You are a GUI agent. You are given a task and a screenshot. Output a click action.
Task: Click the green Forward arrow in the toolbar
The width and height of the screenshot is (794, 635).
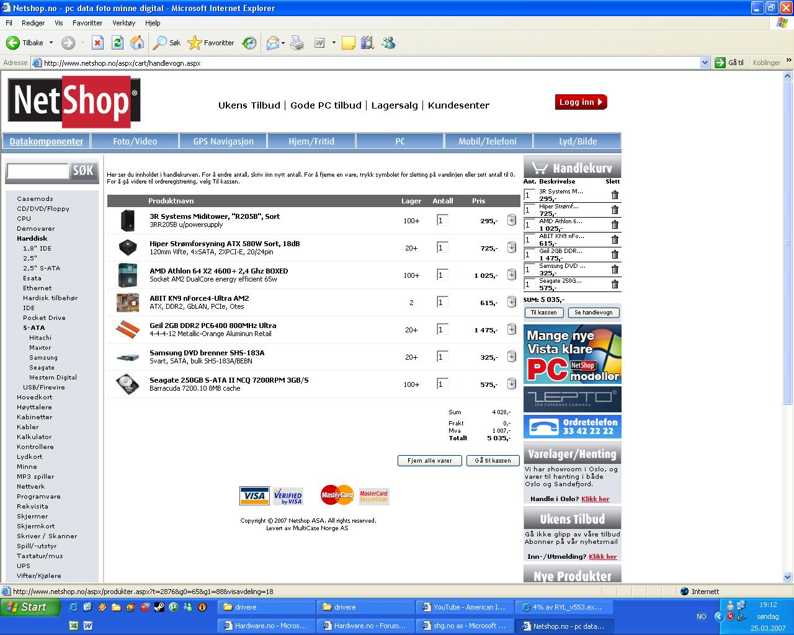point(68,43)
